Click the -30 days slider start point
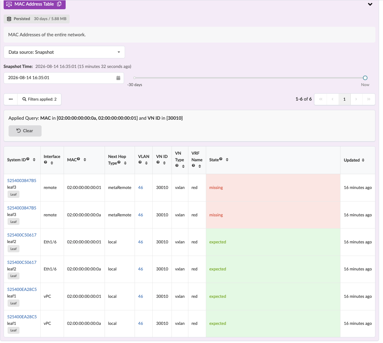 pos(134,78)
